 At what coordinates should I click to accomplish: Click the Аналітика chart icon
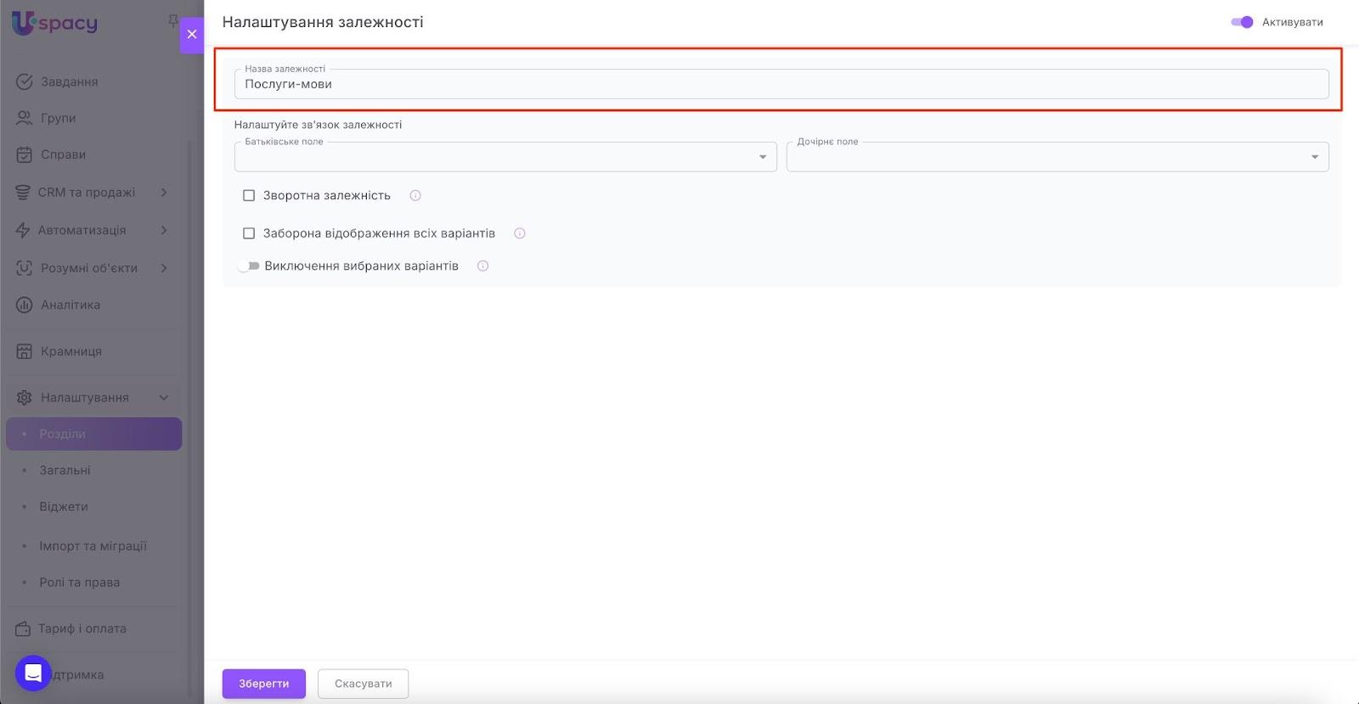(x=25, y=305)
